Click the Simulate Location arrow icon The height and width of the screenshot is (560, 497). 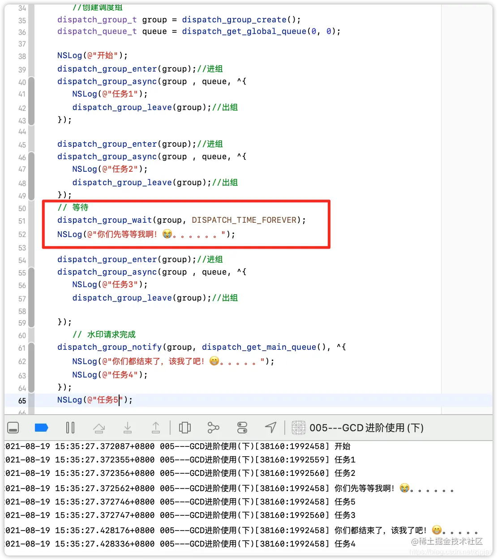click(x=271, y=428)
